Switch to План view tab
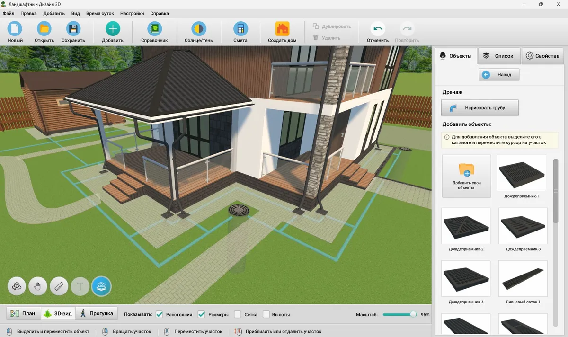This screenshot has height=337, width=568. tap(23, 313)
